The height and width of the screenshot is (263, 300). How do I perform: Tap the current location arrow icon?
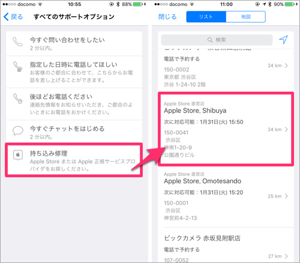283,40
